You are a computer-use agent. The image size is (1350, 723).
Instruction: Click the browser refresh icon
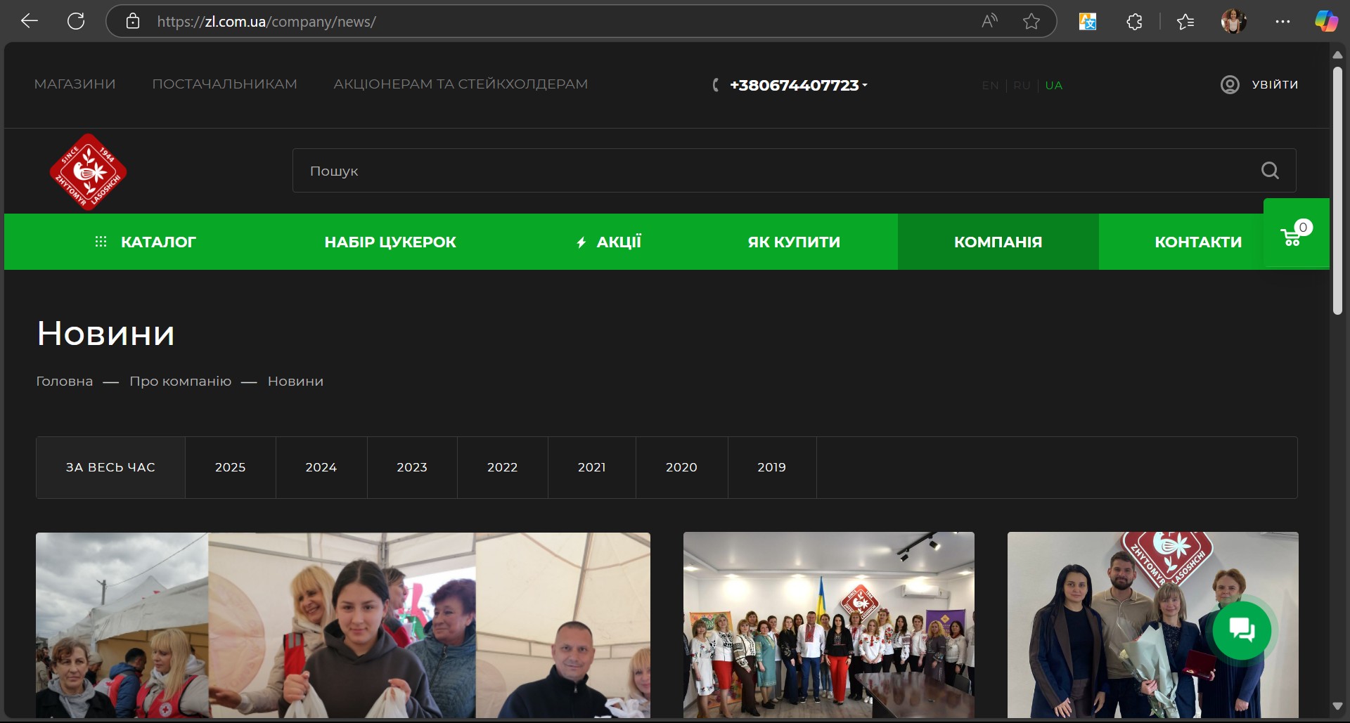coord(76,21)
